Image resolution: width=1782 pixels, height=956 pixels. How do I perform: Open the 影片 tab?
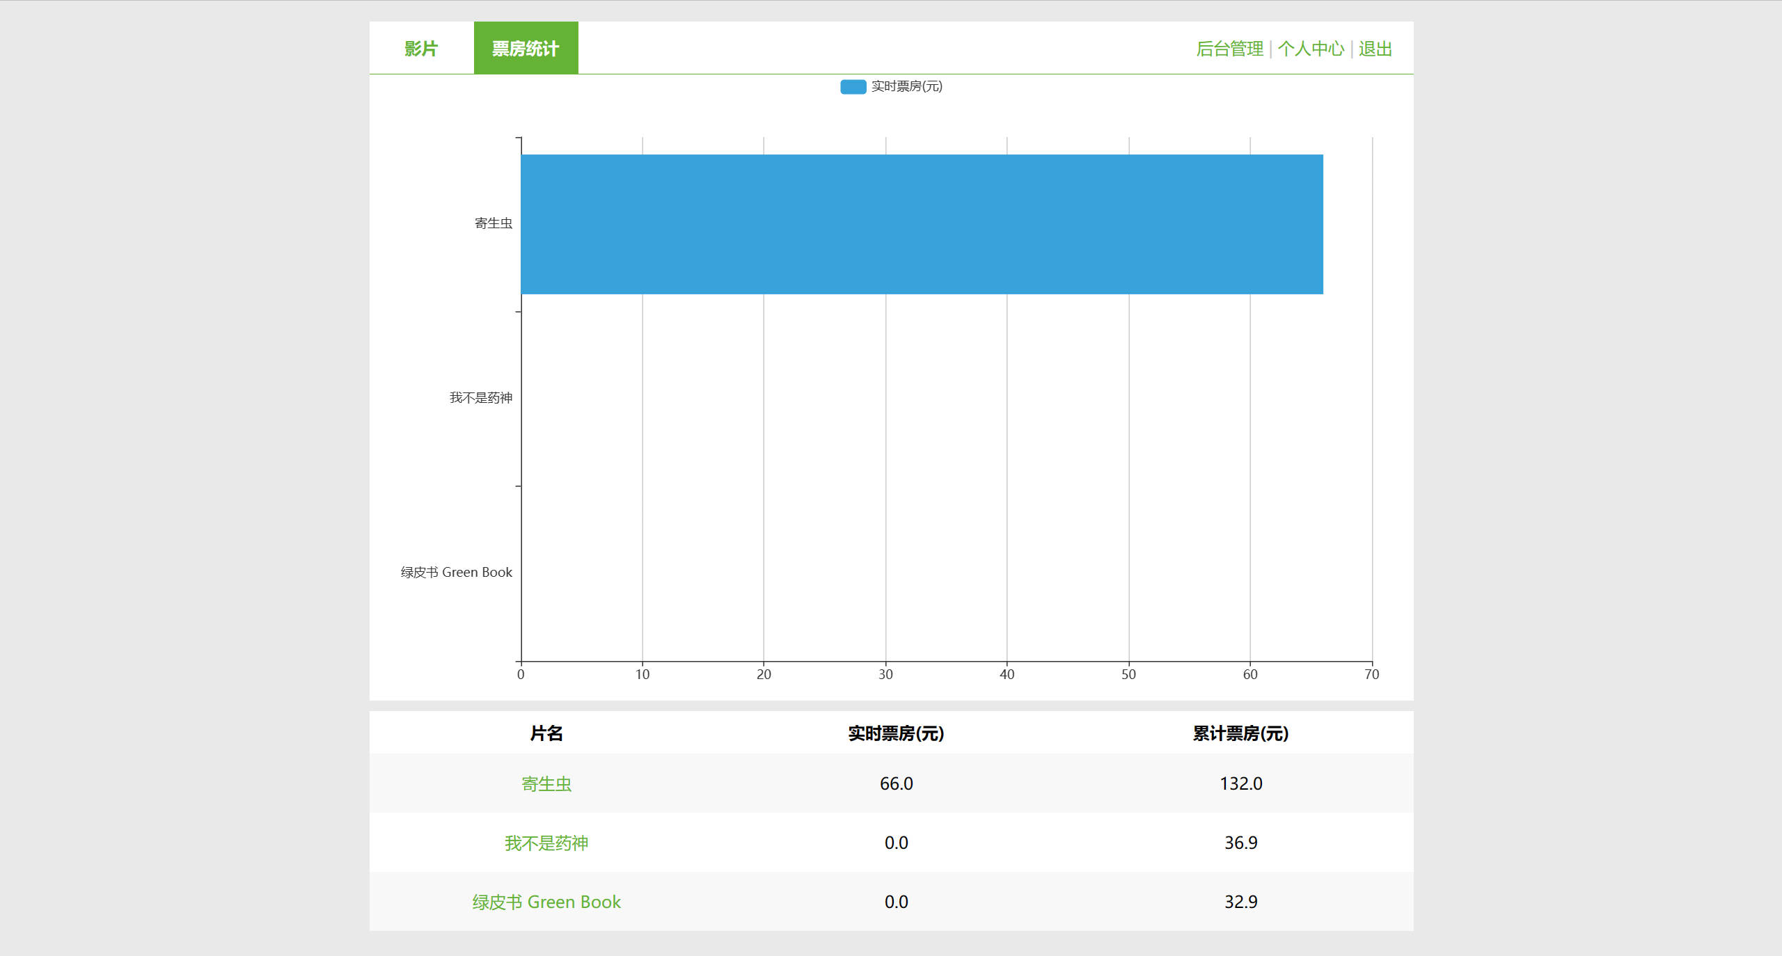(421, 49)
